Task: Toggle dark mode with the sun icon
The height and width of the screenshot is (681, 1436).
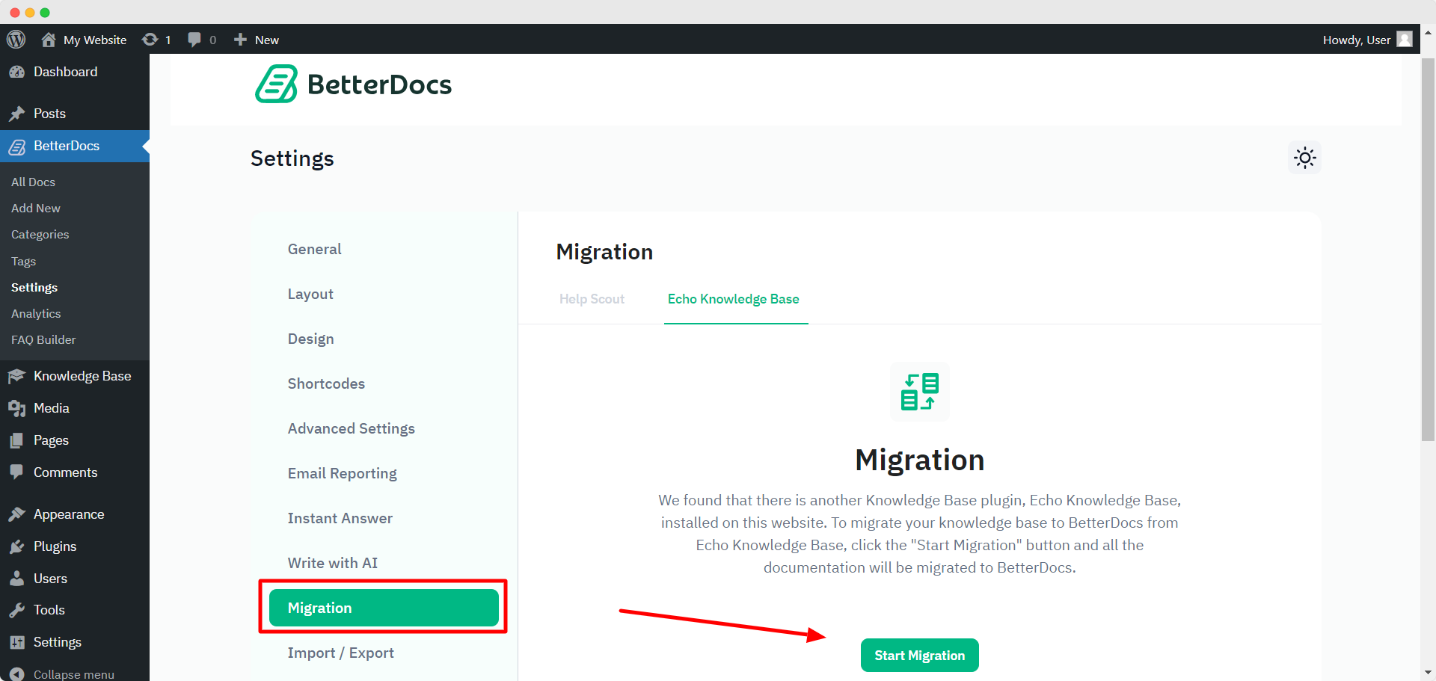Action: [1304, 158]
